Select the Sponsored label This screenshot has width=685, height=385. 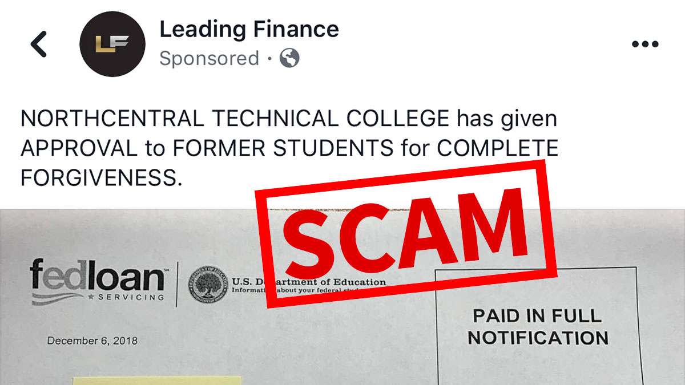pos(208,58)
